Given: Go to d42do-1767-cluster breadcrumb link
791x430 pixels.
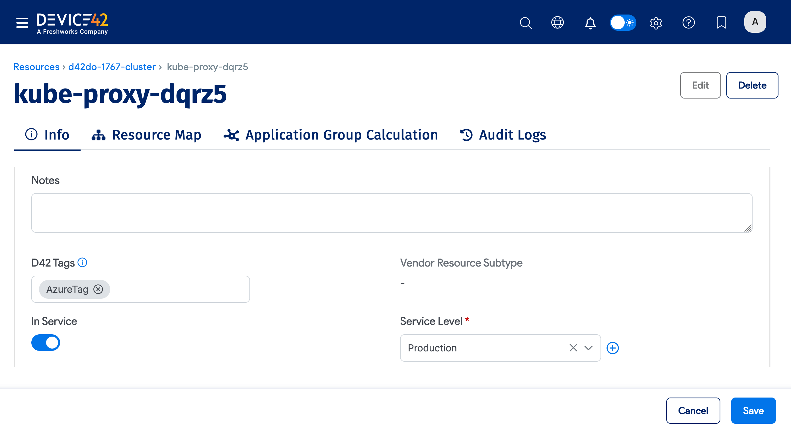Looking at the screenshot, I should 112,67.
